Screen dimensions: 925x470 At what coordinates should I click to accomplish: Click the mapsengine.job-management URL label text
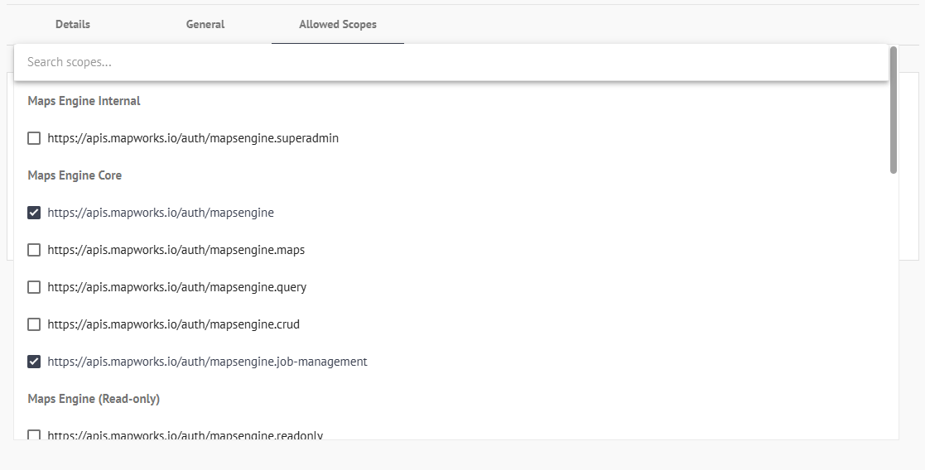pyautogui.click(x=207, y=362)
